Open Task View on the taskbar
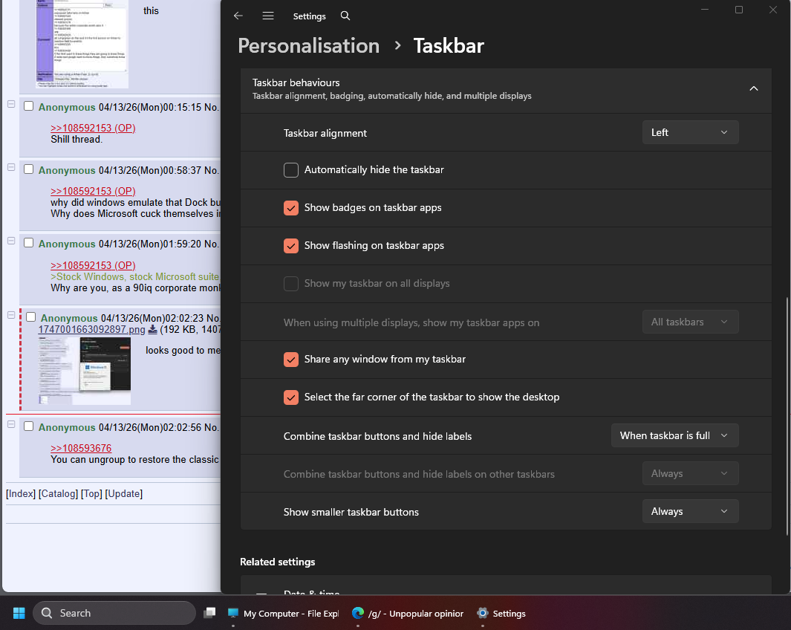 coord(209,613)
